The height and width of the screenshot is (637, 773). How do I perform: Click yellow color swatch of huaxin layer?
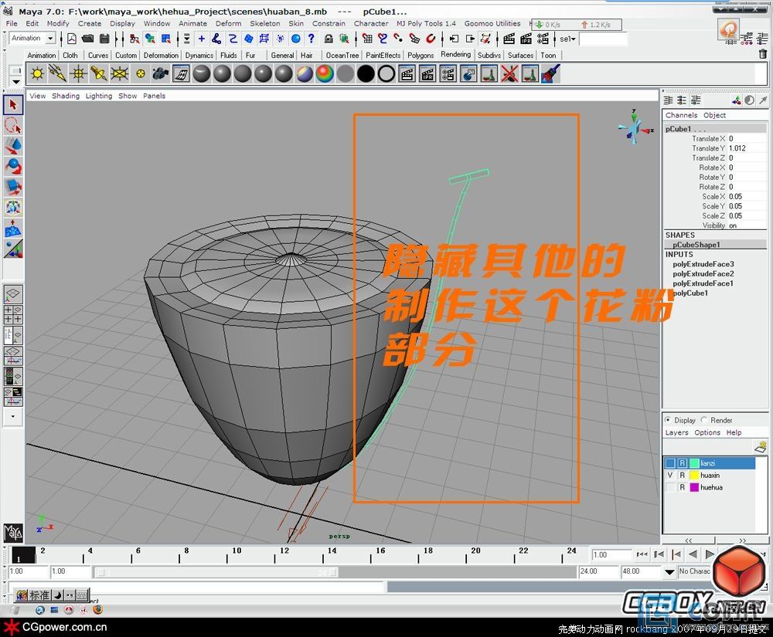(694, 475)
